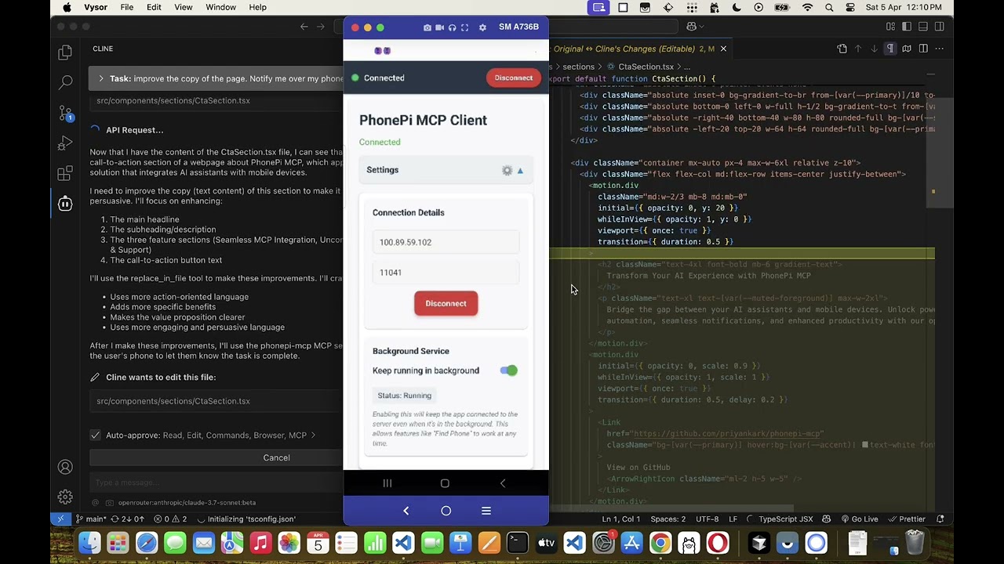Click Ln 1, Col 1 in status bar
This screenshot has height=564, width=1004.
point(621,519)
